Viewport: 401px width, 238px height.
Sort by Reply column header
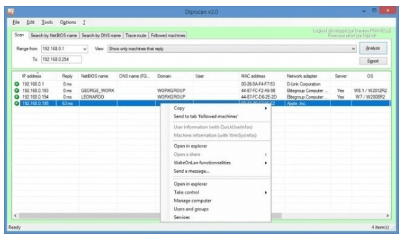67,76
